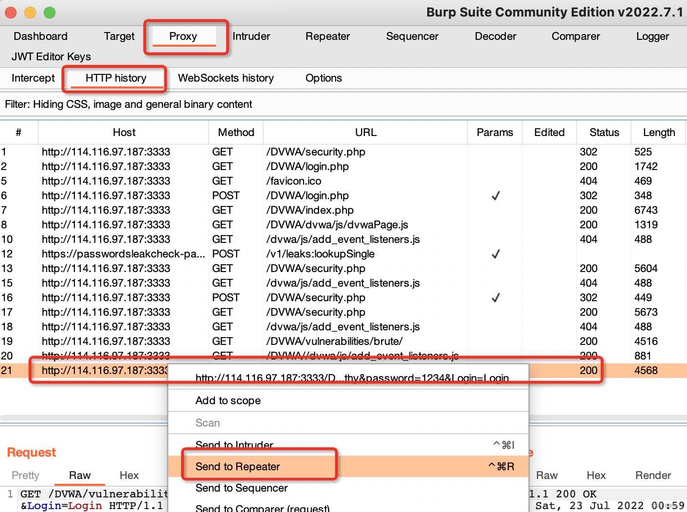Click the Params checkmark in row 6
This screenshot has width=687, height=512.
(495, 196)
